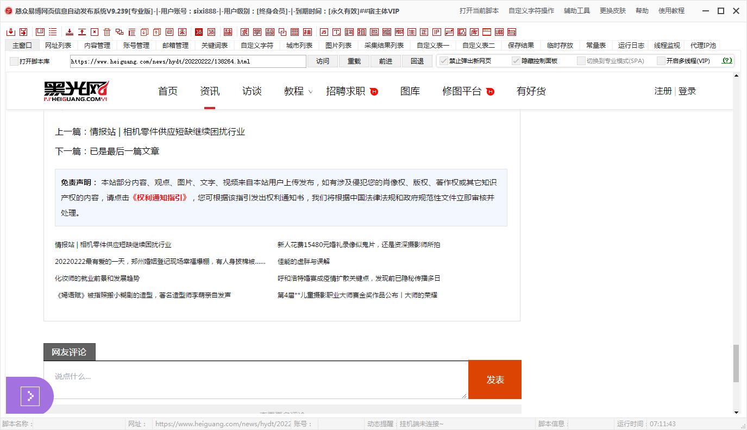The height and width of the screenshot is (430, 747).
Task: Click the 正 toolbar icon
Action: coord(424,32)
